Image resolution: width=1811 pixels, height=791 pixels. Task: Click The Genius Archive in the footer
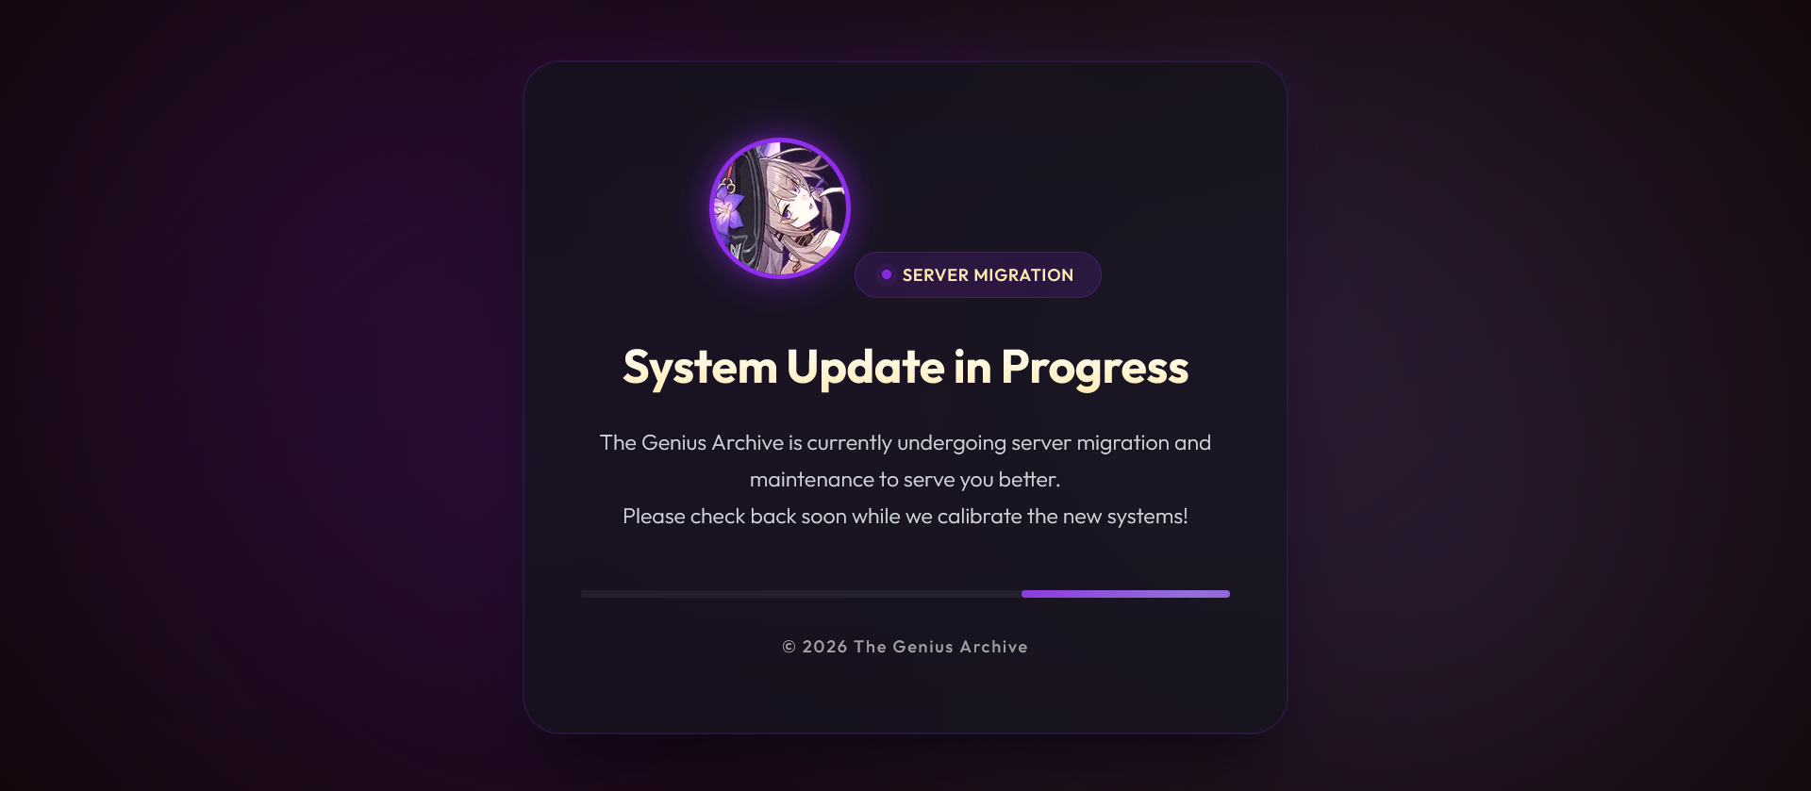click(940, 647)
